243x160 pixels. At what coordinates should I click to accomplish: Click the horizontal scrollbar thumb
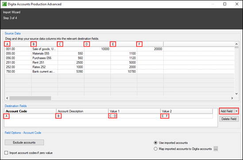click(x=30, y=98)
